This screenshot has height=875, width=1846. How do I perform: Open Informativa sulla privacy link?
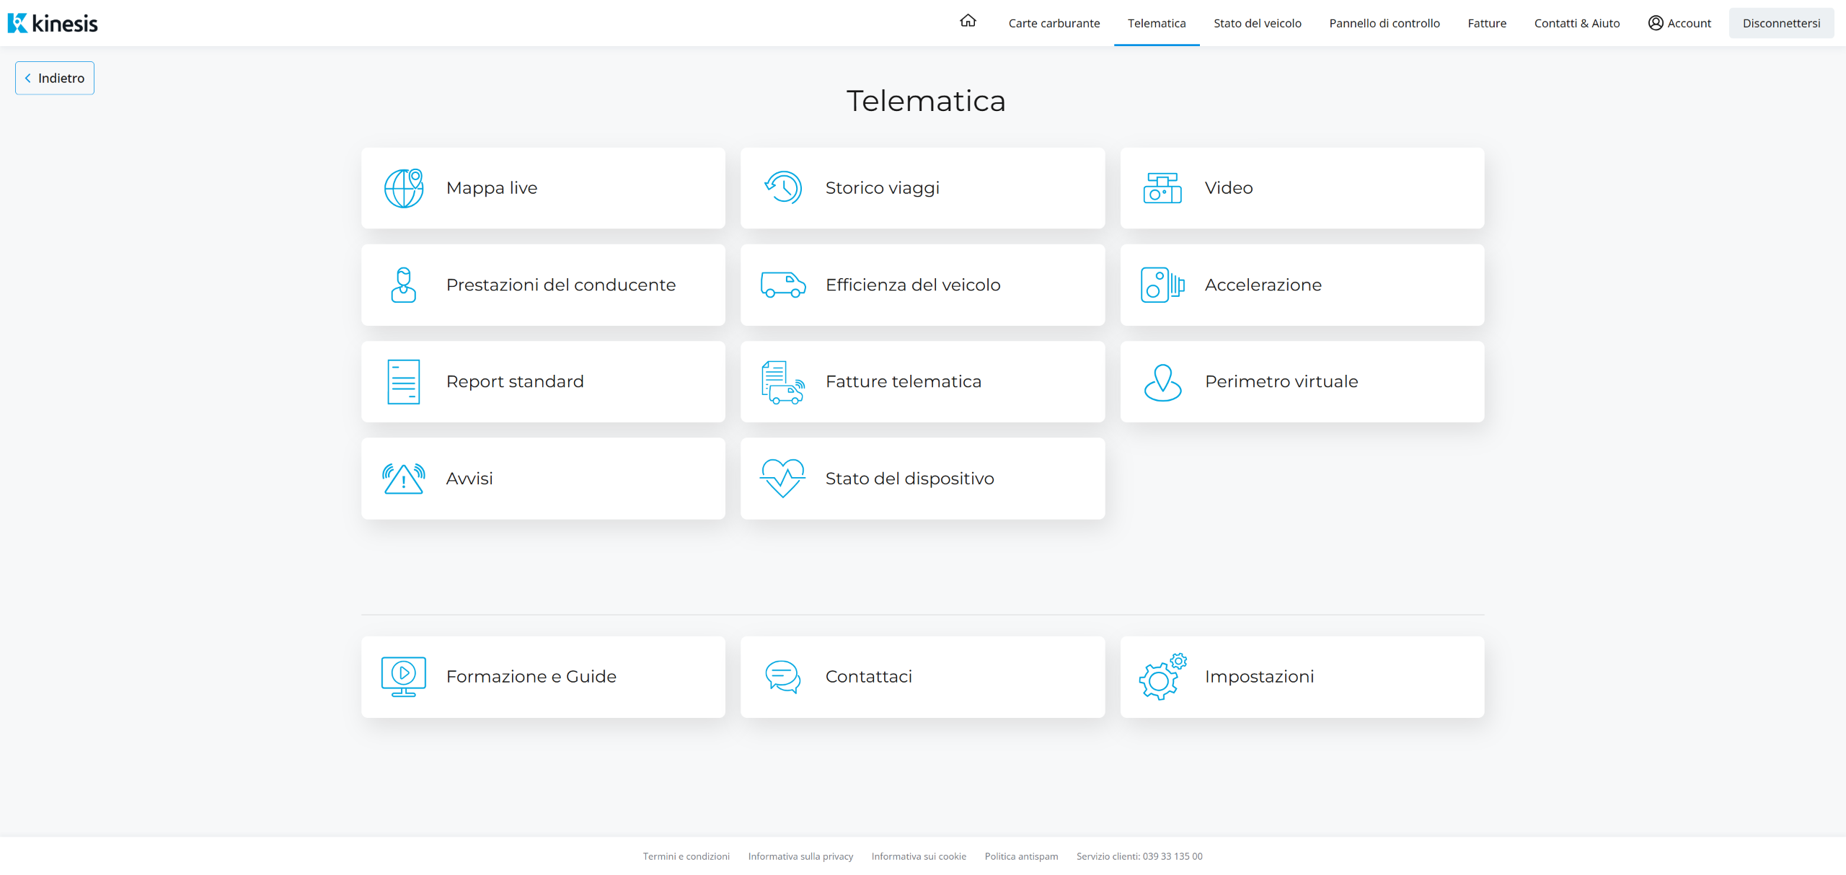(800, 856)
